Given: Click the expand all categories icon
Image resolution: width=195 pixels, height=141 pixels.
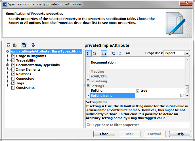Looking at the screenshot, I should click(113, 53).
